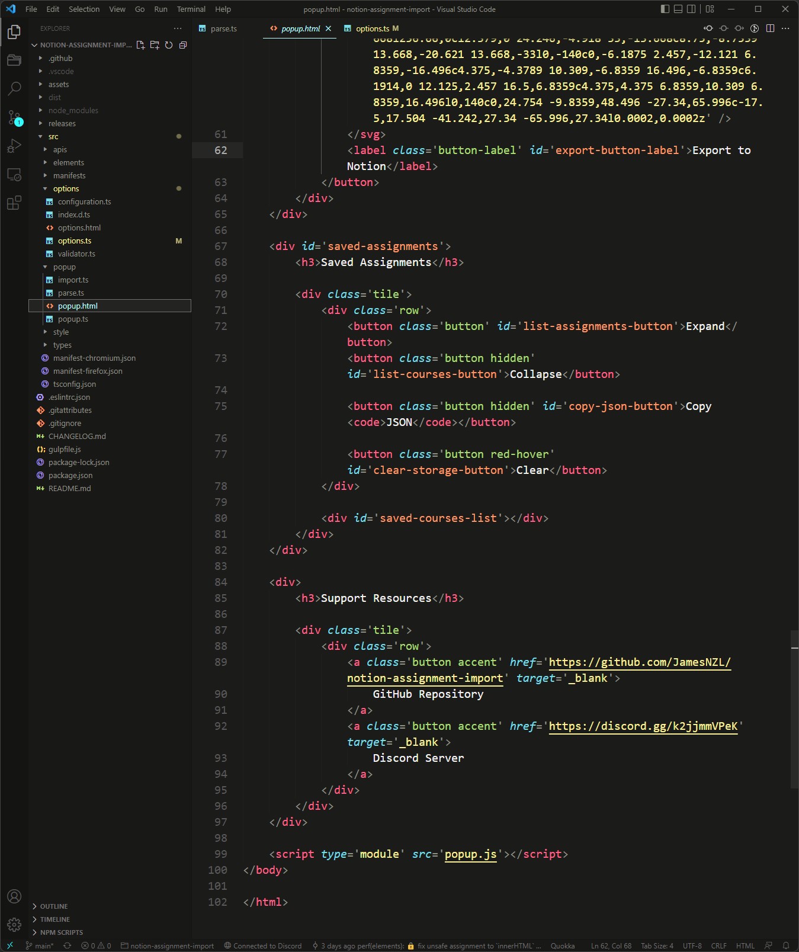This screenshot has height=952, width=799.
Task: Open problems count in status bar
Action: tap(96, 945)
